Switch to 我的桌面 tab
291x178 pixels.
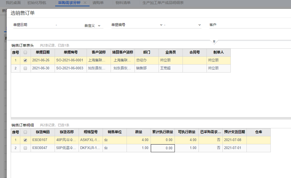[x=13, y=3]
